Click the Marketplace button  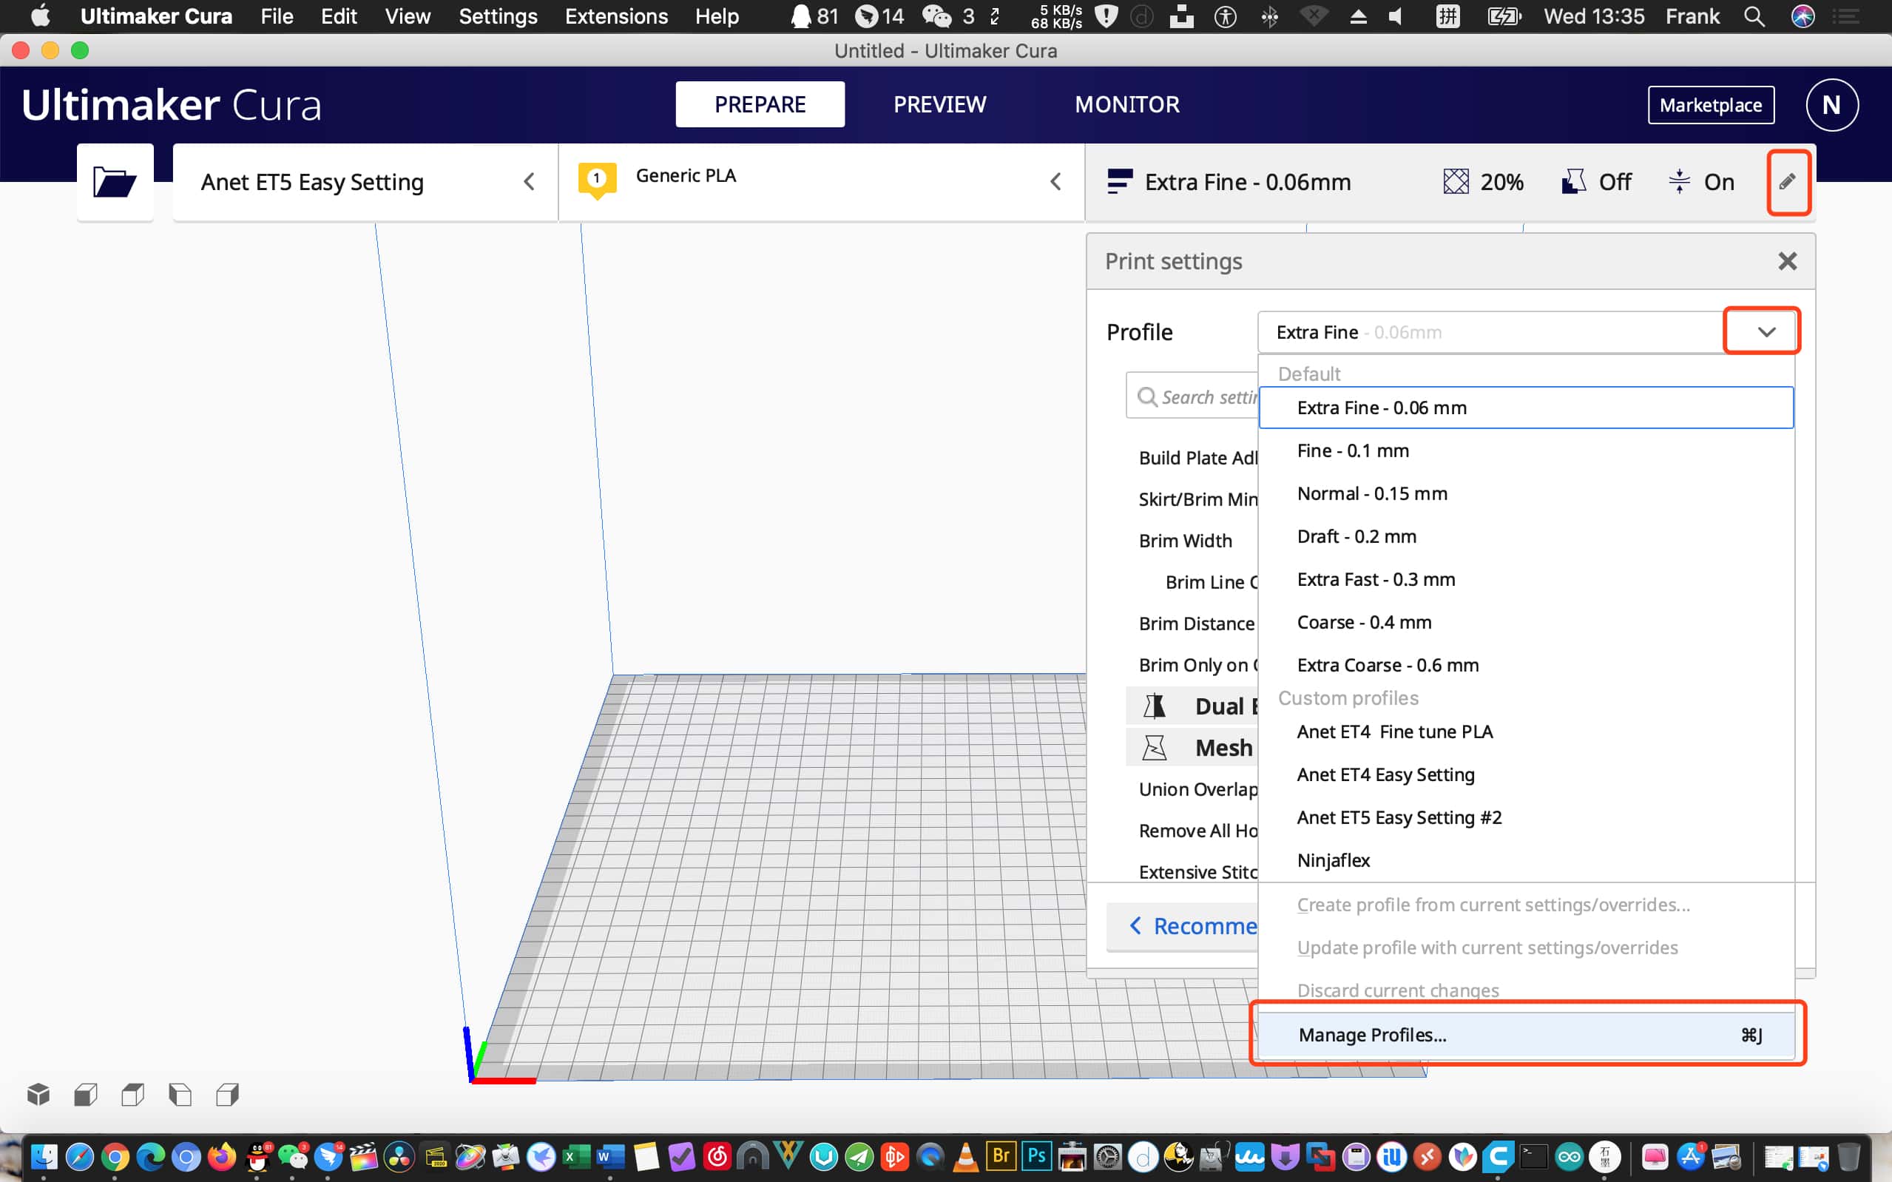1710,105
